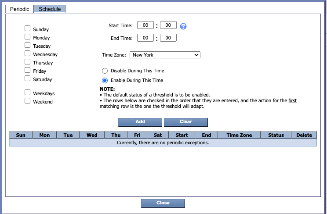
Task: Click the NOTE: heading text
Action: click(x=107, y=89)
